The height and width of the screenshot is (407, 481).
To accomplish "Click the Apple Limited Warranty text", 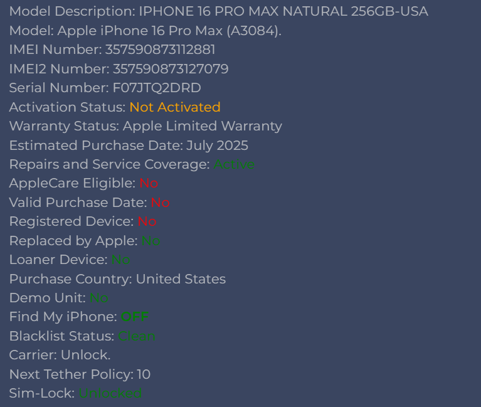I will click(x=202, y=126).
